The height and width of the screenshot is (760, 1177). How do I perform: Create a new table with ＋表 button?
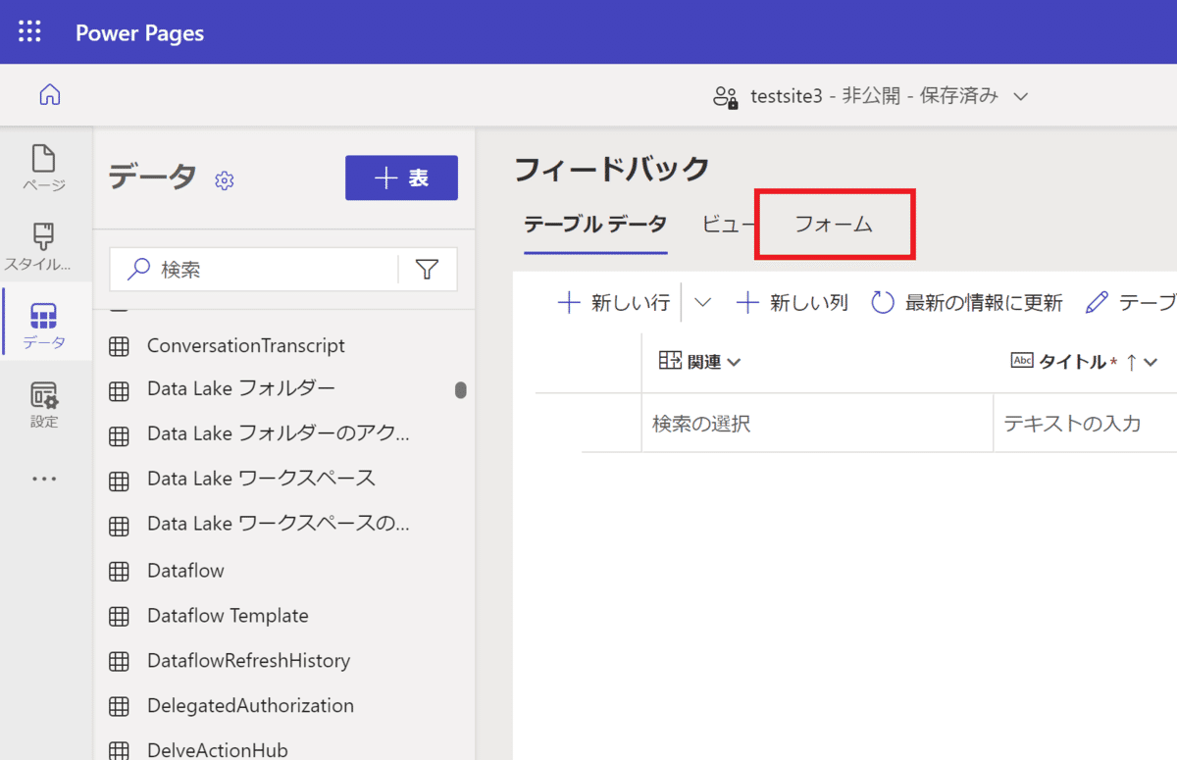coord(401,177)
